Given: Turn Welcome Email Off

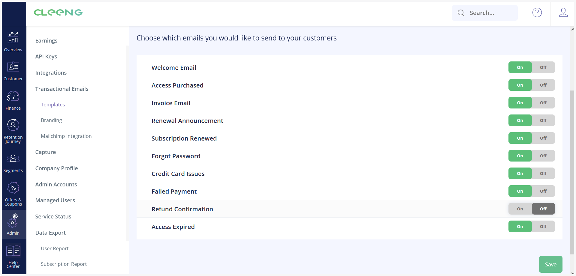Looking at the screenshot, I should (x=543, y=67).
